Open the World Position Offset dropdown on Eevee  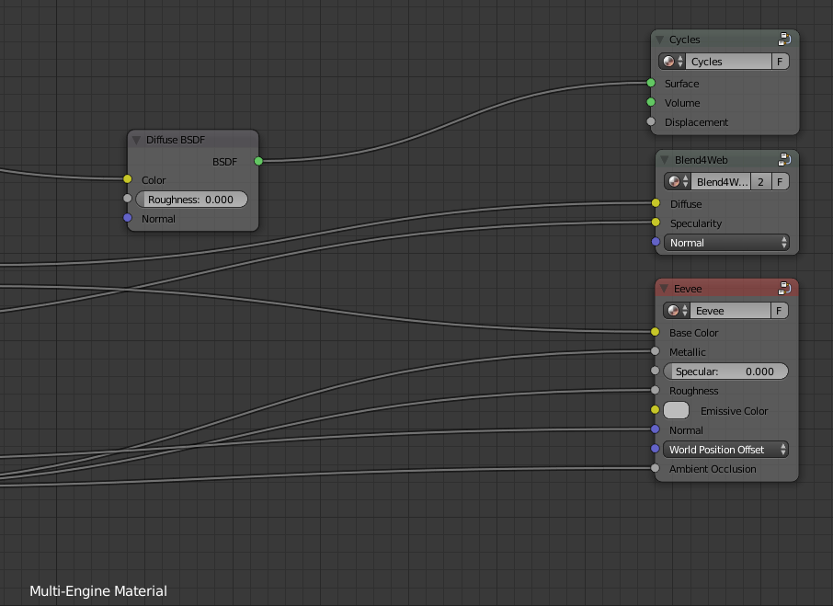click(725, 450)
